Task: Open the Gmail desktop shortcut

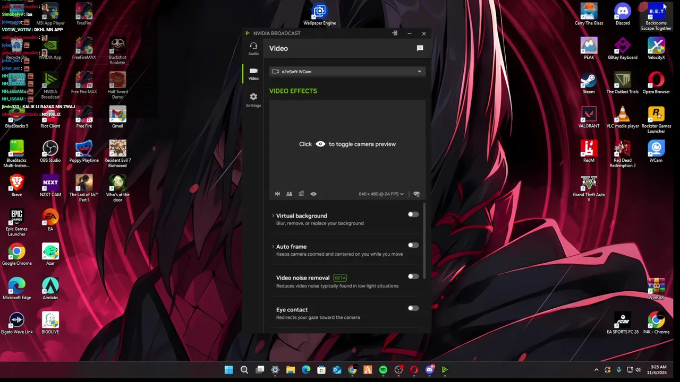Action: pyautogui.click(x=117, y=118)
